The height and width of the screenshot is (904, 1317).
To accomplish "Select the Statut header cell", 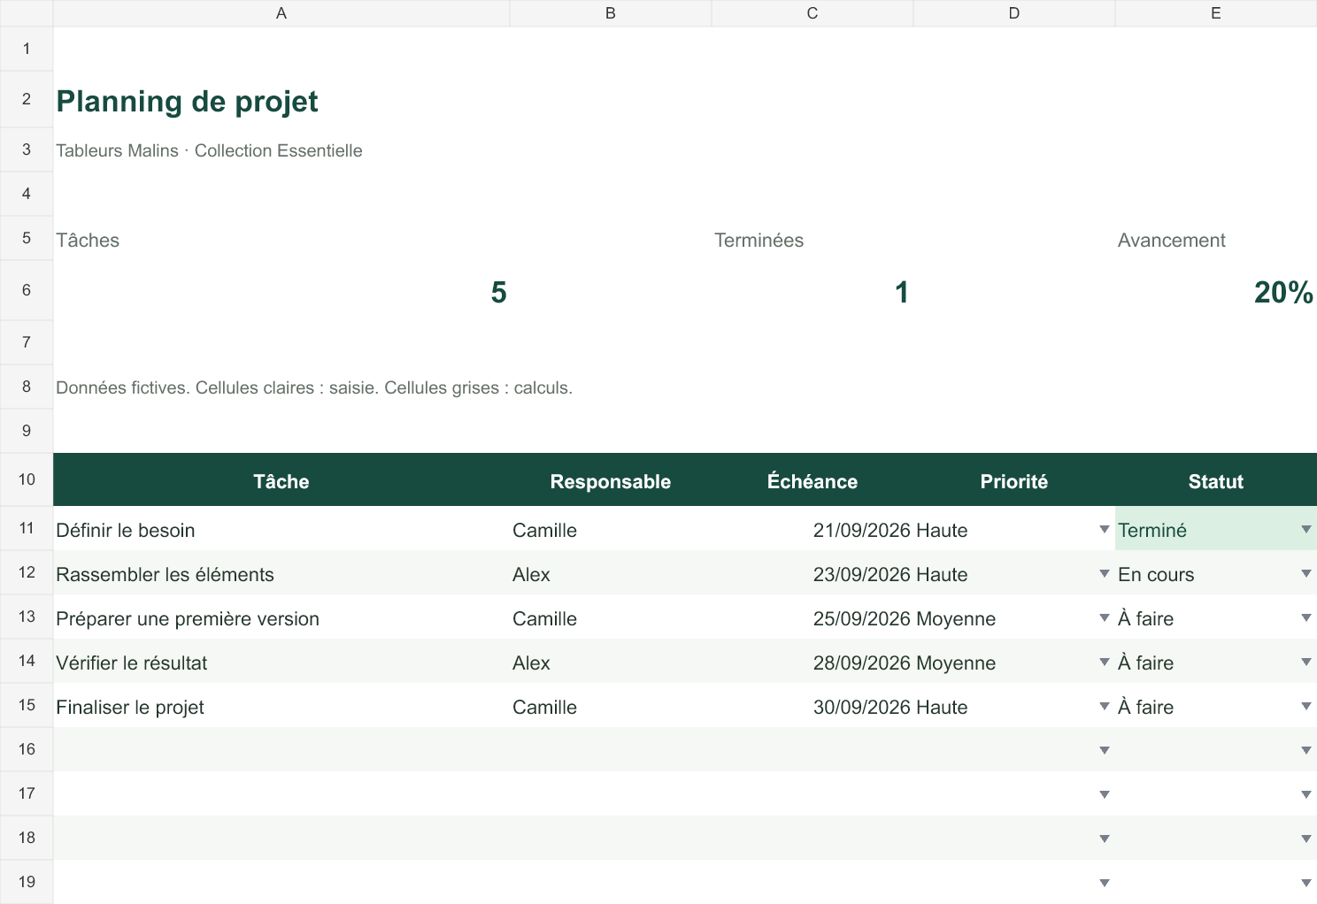I will point(1216,480).
